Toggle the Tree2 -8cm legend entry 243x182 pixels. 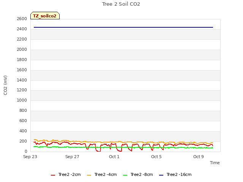138,174
